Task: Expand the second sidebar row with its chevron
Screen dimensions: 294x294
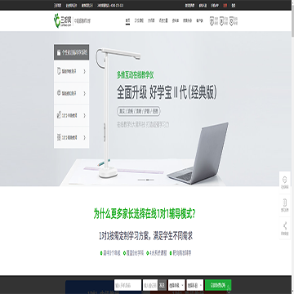Action: coord(84,93)
